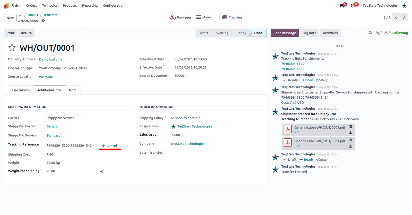This screenshot has height=215, width=412.
Task: Select the Additional Info tab
Action: pyautogui.click(x=49, y=90)
